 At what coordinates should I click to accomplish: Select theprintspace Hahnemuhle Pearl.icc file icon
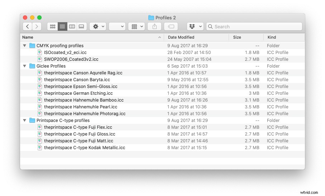click(x=40, y=107)
